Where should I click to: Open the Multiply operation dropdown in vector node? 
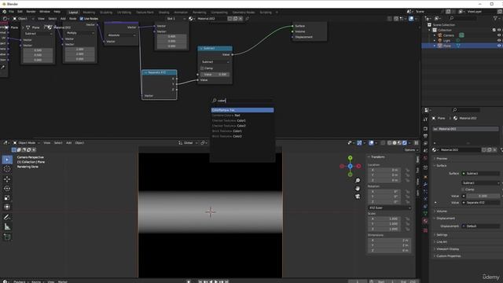[80, 33]
